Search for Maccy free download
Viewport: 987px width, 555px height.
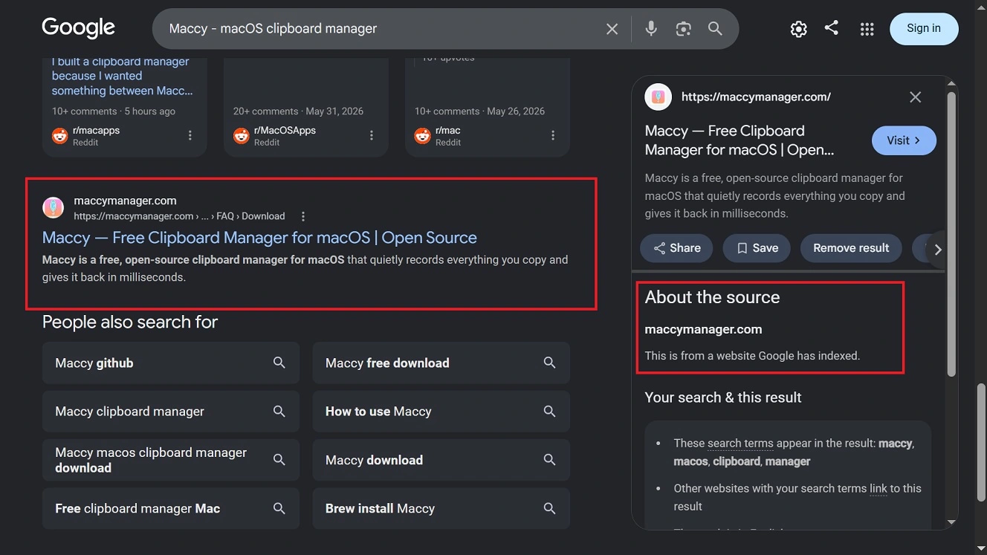click(441, 363)
